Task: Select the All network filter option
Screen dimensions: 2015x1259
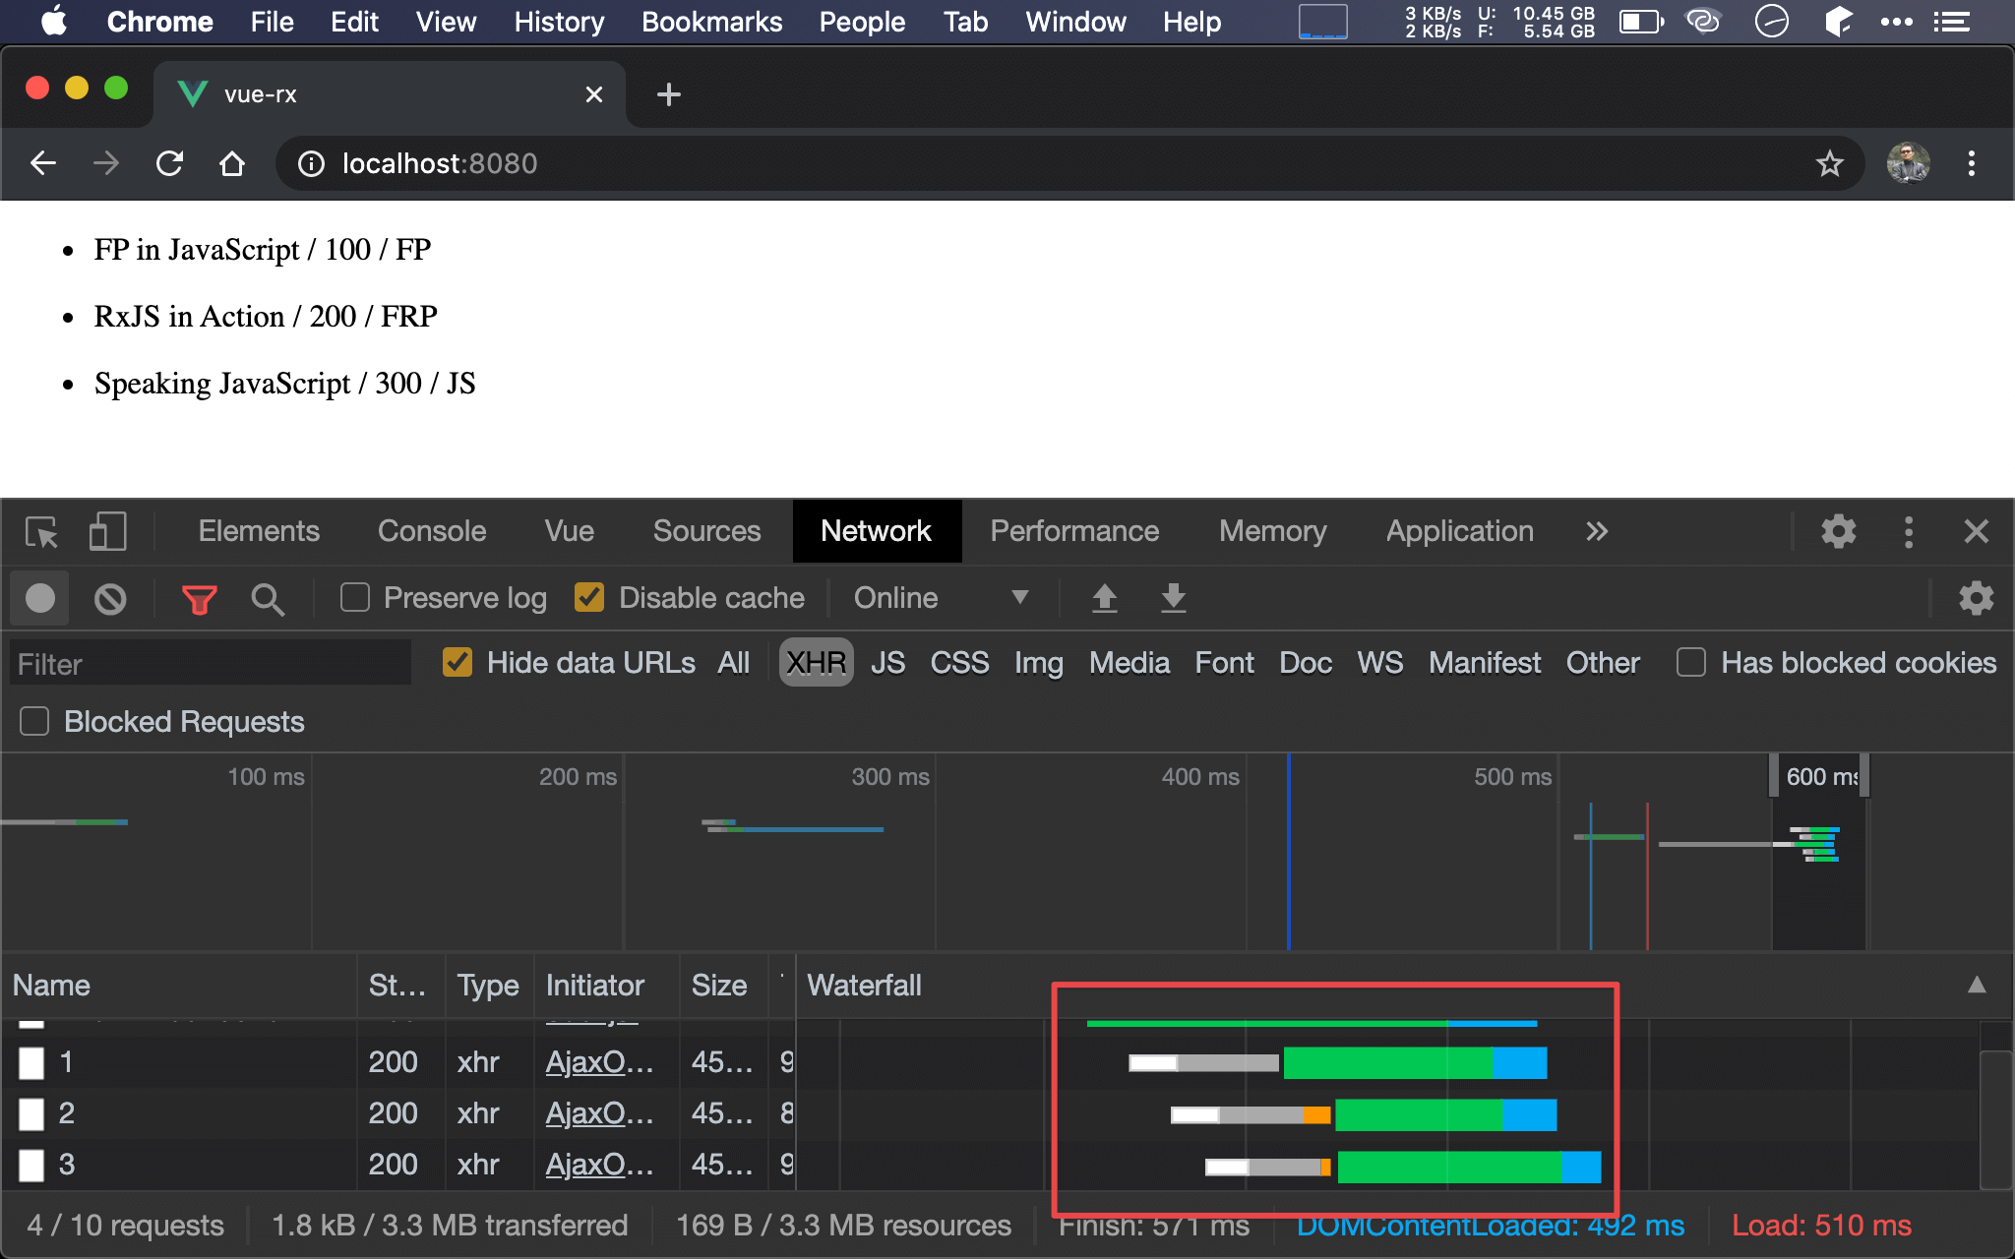Action: coord(734,664)
